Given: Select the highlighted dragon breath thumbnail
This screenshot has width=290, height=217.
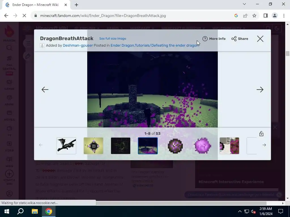Looking at the screenshot, I should (x=148, y=146).
